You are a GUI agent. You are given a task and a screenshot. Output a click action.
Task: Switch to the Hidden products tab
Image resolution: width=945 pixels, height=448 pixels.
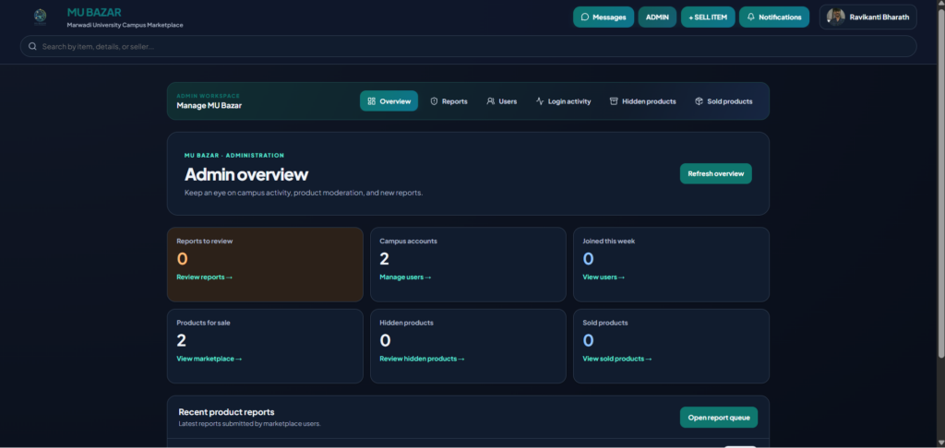(642, 101)
